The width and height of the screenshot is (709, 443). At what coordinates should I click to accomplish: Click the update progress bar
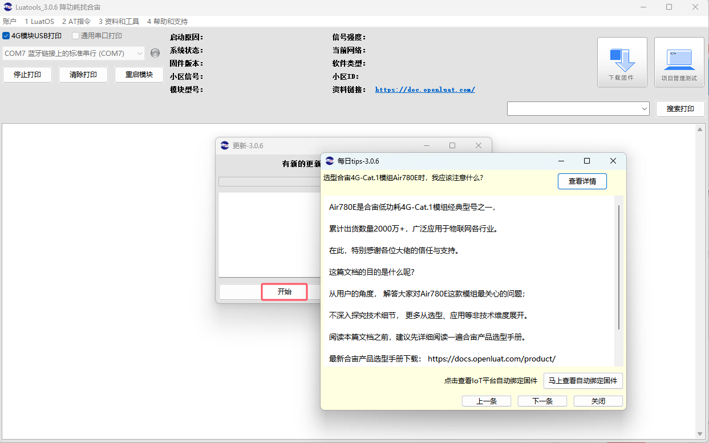(x=270, y=181)
